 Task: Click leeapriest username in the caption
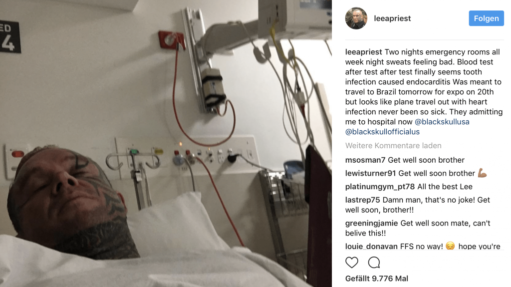364,52
